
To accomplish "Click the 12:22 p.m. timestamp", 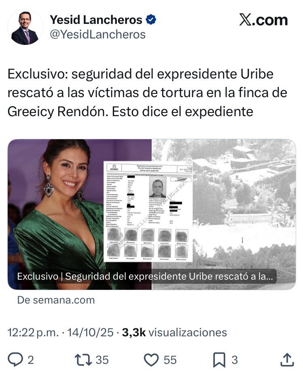I will point(33,332).
